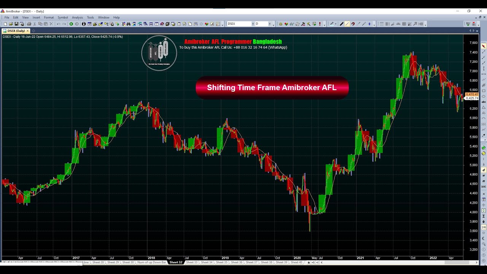Click the Print icon
The width and height of the screenshot is (487, 274).
coord(29,24)
